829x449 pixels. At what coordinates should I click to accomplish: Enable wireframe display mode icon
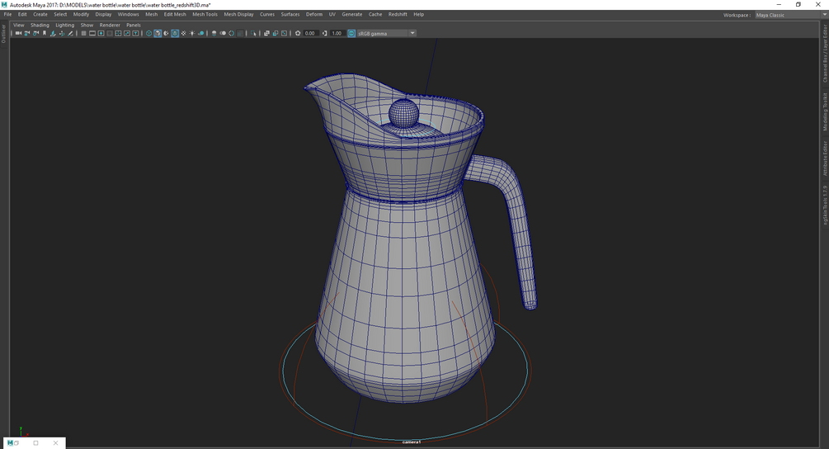pos(148,33)
